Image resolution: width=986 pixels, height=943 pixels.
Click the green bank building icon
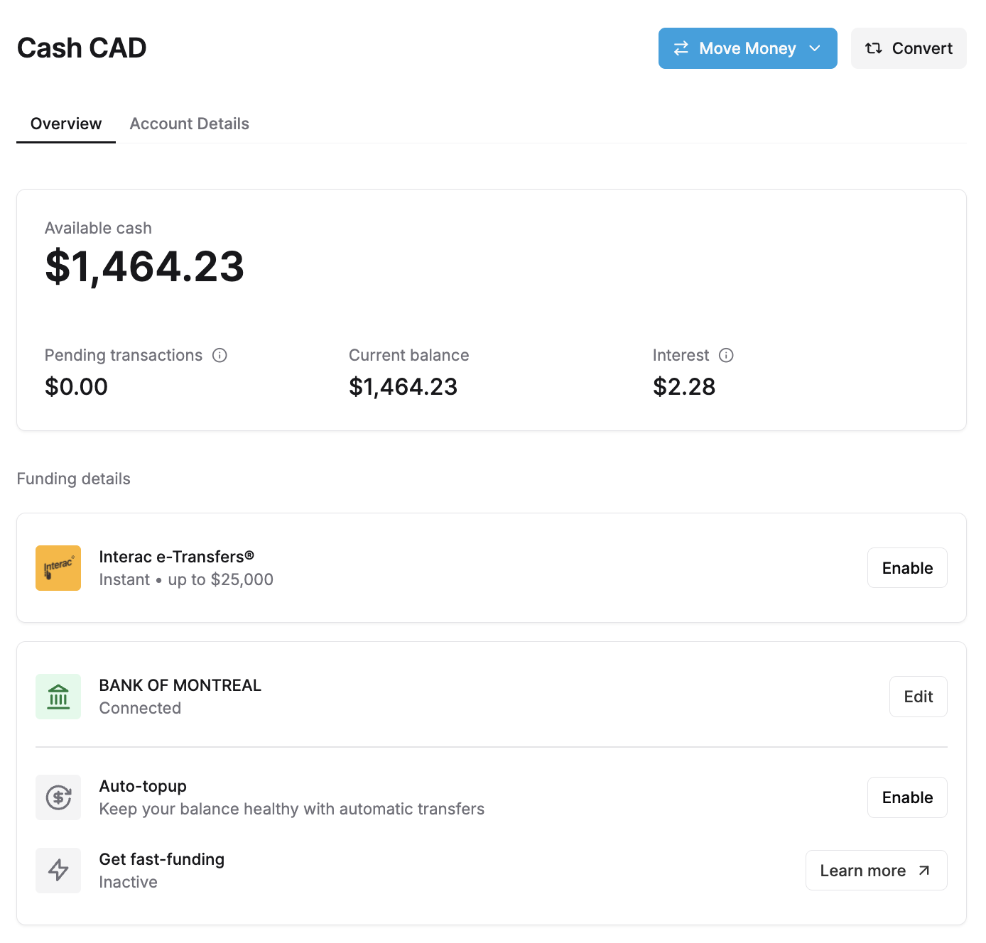[58, 697]
